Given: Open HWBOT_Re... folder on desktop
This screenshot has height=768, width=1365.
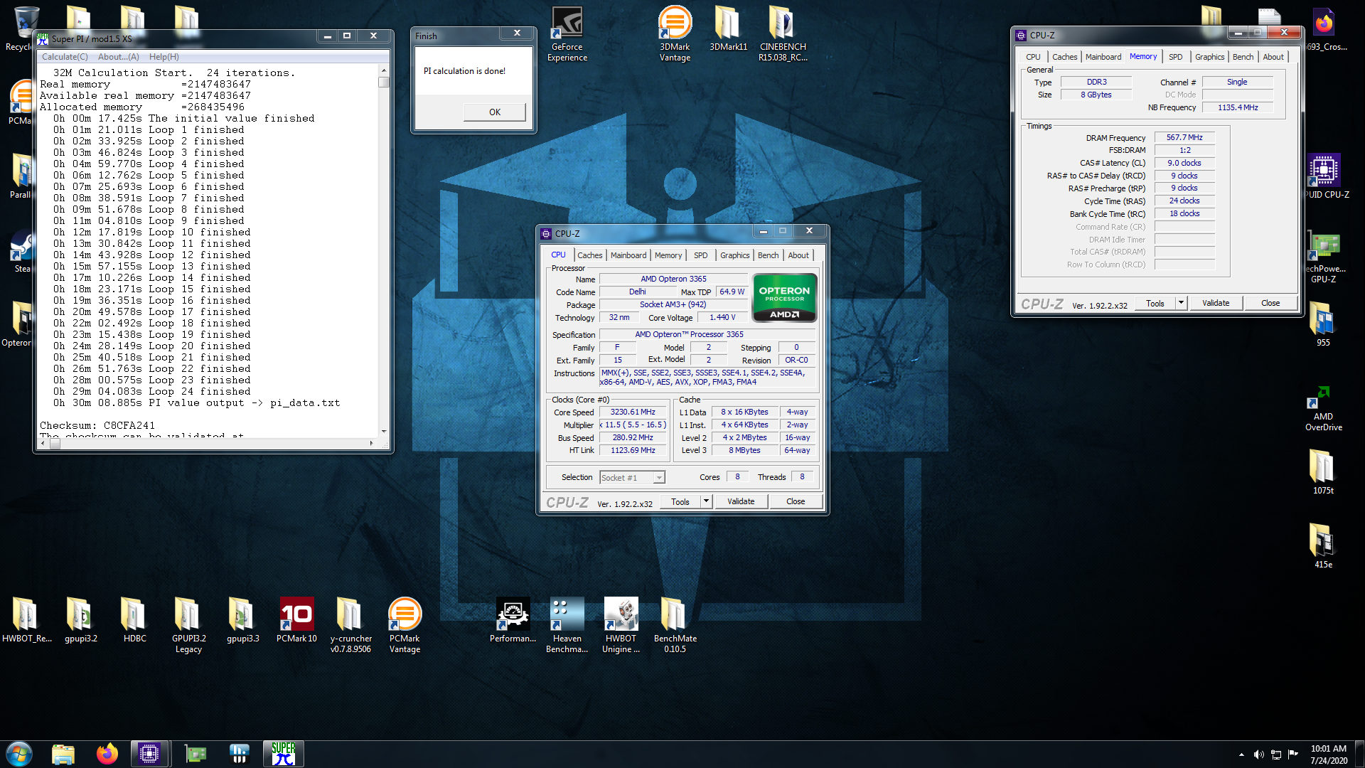Looking at the screenshot, I should pos(26,620).
